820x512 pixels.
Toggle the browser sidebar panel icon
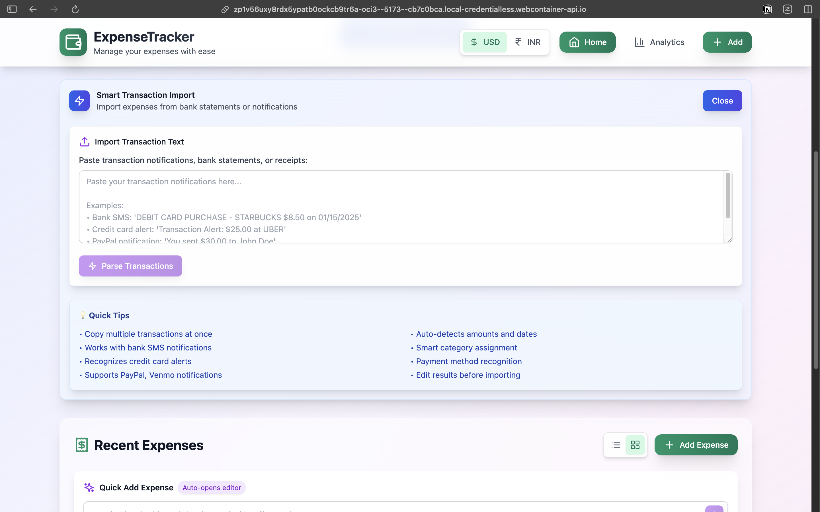tap(12, 9)
